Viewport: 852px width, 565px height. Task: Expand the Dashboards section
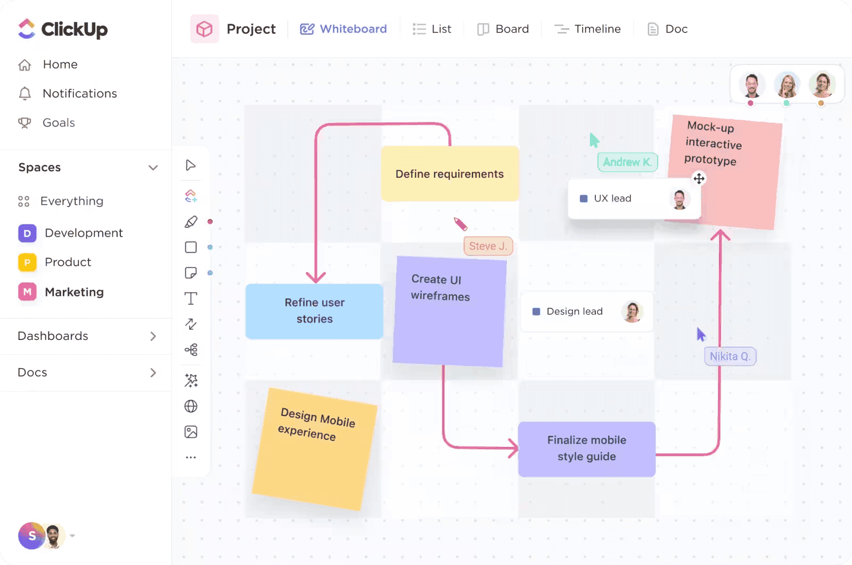tap(153, 336)
